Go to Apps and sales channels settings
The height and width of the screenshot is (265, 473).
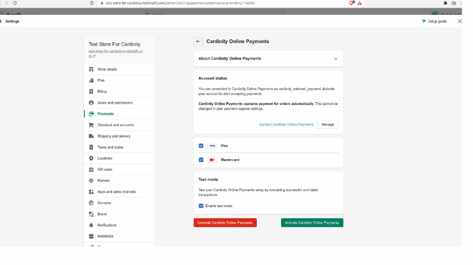[x=116, y=191]
